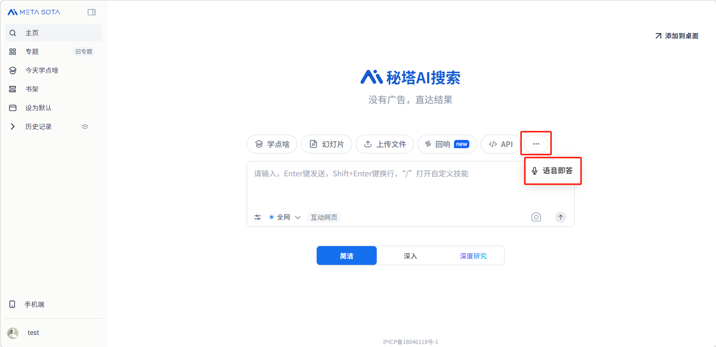This screenshot has width=716, height=347.
Task: Click the layers icon beside 历史记录
Action: [x=85, y=127]
